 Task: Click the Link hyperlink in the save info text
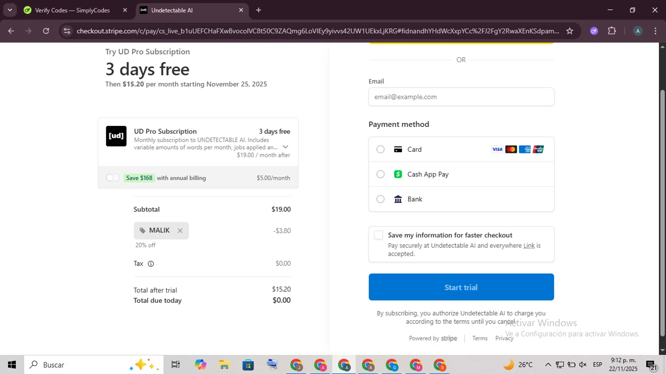(529, 246)
